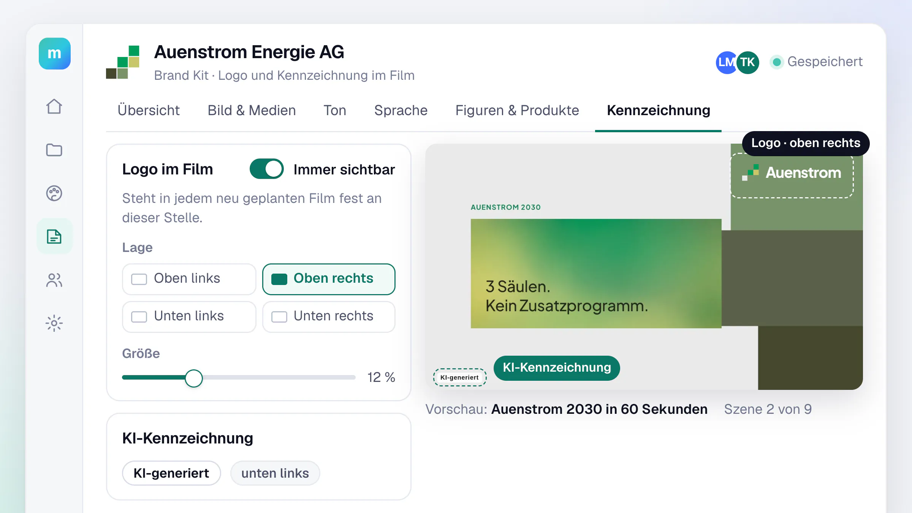Select the Unten links position option
The width and height of the screenshot is (912, 513).
189,317
